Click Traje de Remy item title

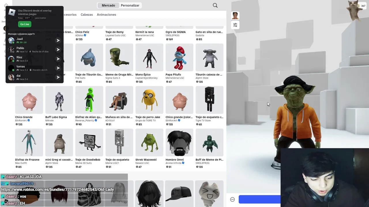click(114, 32)
